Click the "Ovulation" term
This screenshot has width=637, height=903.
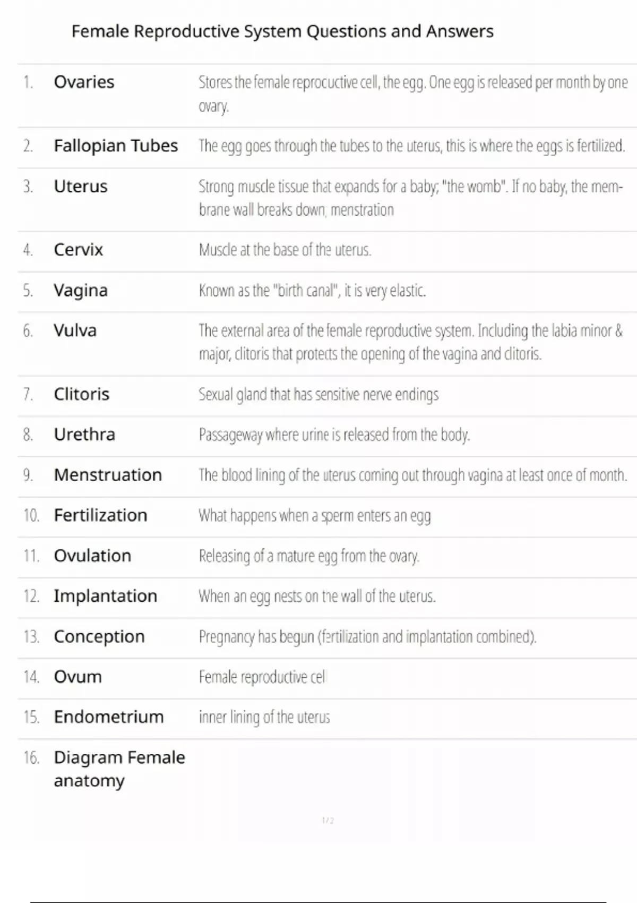point(92,556)
